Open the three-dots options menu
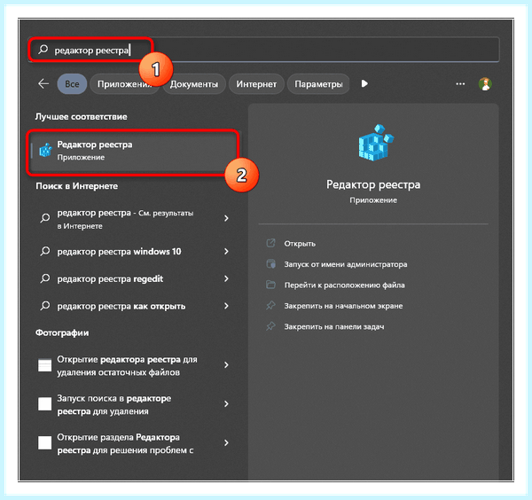Screen dimensions: 532x500 click(x=460, y=83)
